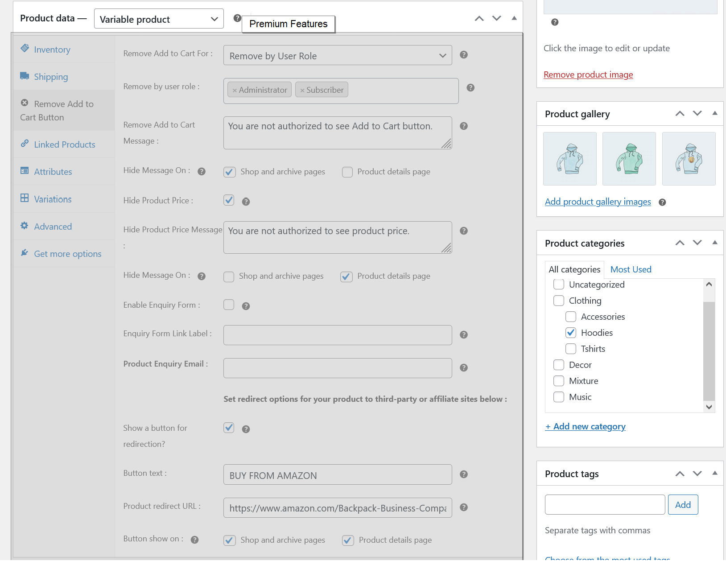The height and width of the screenshot is (565, 726).
Task: Click the categories list scrollbar down arrow
Action: [709, 407]
